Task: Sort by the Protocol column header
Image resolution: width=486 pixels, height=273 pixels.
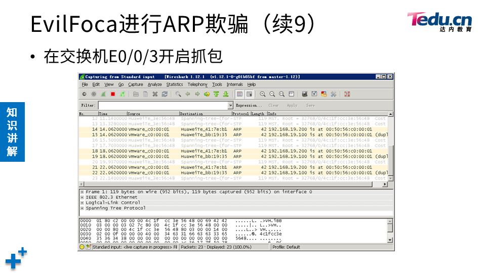Action: point(241,114)
